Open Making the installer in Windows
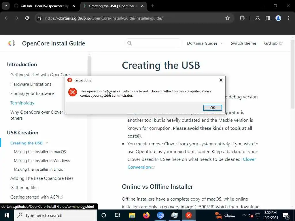This screenshot has width=295, height=221. click(42, 161)
